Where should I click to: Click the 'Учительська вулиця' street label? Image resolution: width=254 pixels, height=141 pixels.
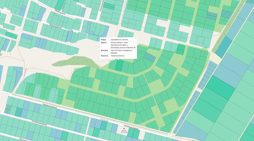click(39, 123)
